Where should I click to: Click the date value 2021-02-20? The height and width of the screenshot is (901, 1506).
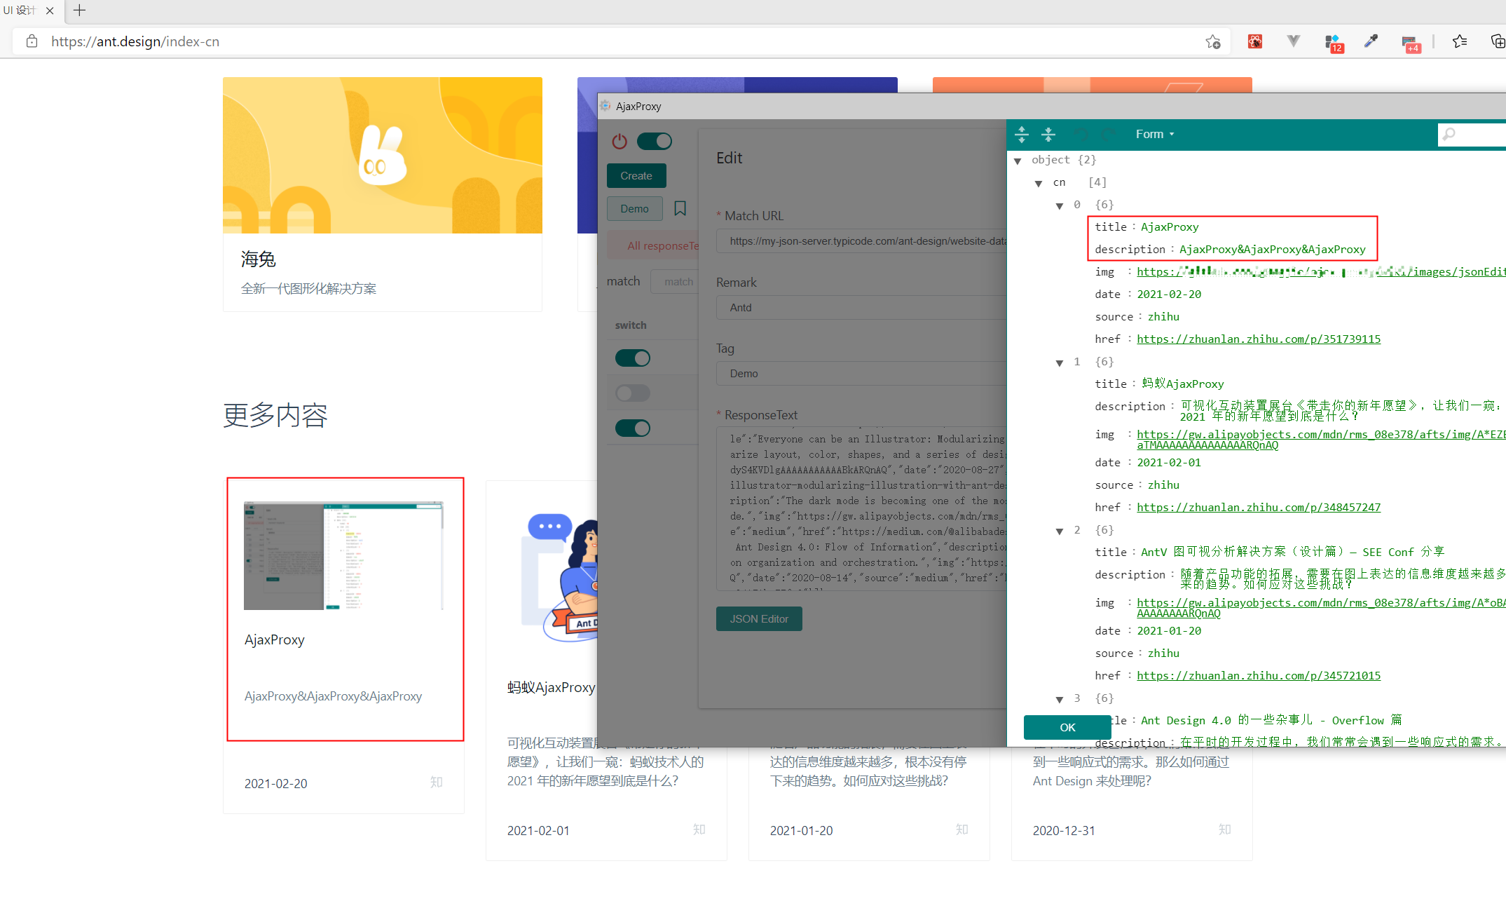[x=1169, y=294]
